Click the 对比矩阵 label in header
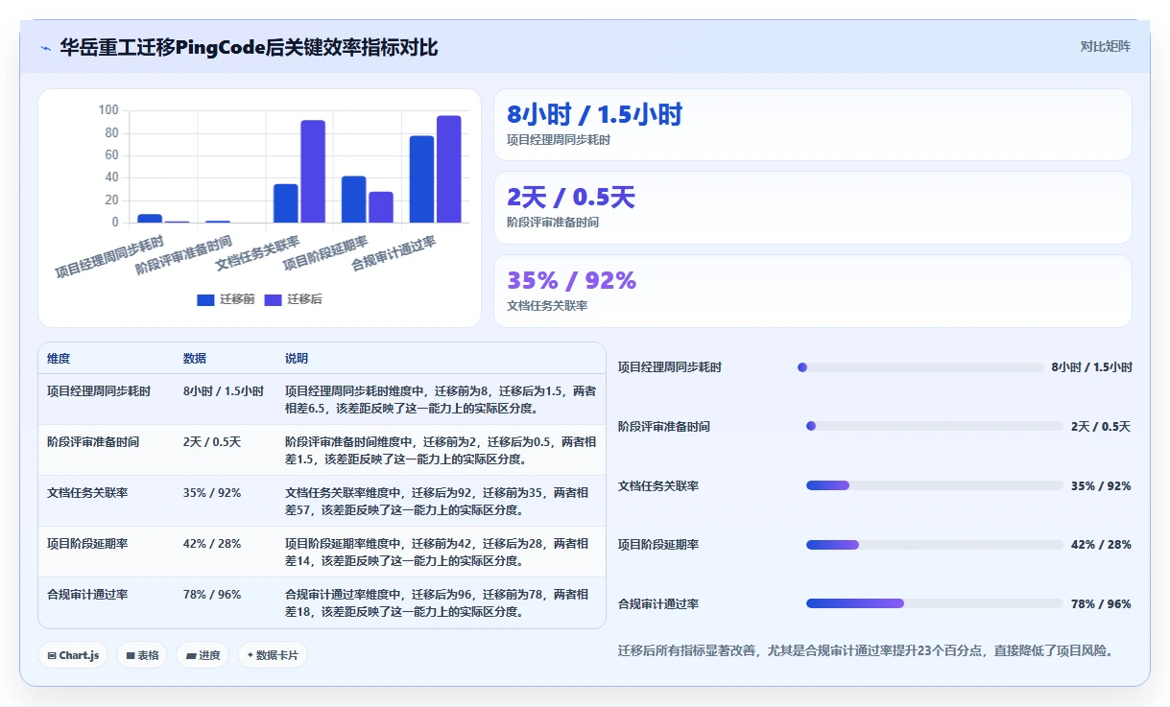 coord(1105,46)
